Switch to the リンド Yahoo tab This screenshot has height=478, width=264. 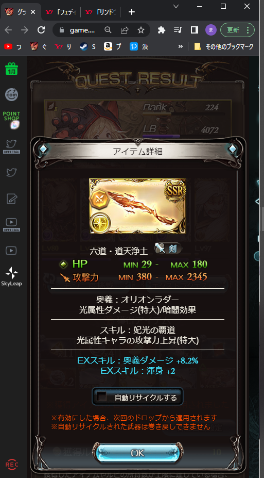pos(100,12)
